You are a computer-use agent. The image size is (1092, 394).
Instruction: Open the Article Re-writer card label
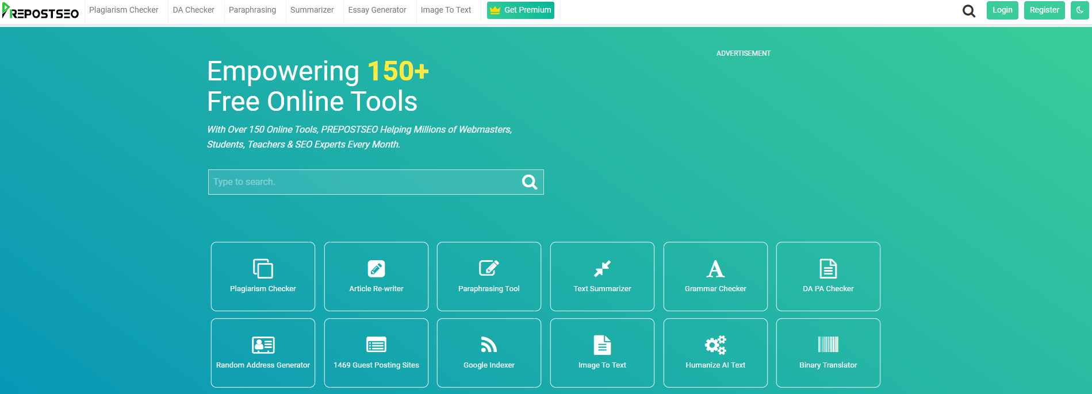(x=376, y=289)
